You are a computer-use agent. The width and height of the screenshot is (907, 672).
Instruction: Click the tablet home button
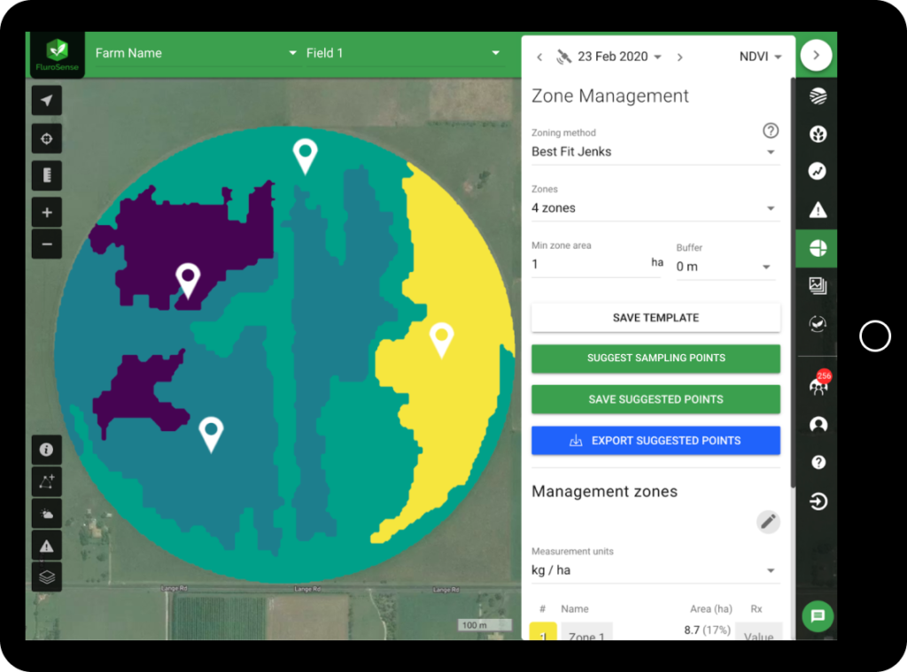coord(874,336)
